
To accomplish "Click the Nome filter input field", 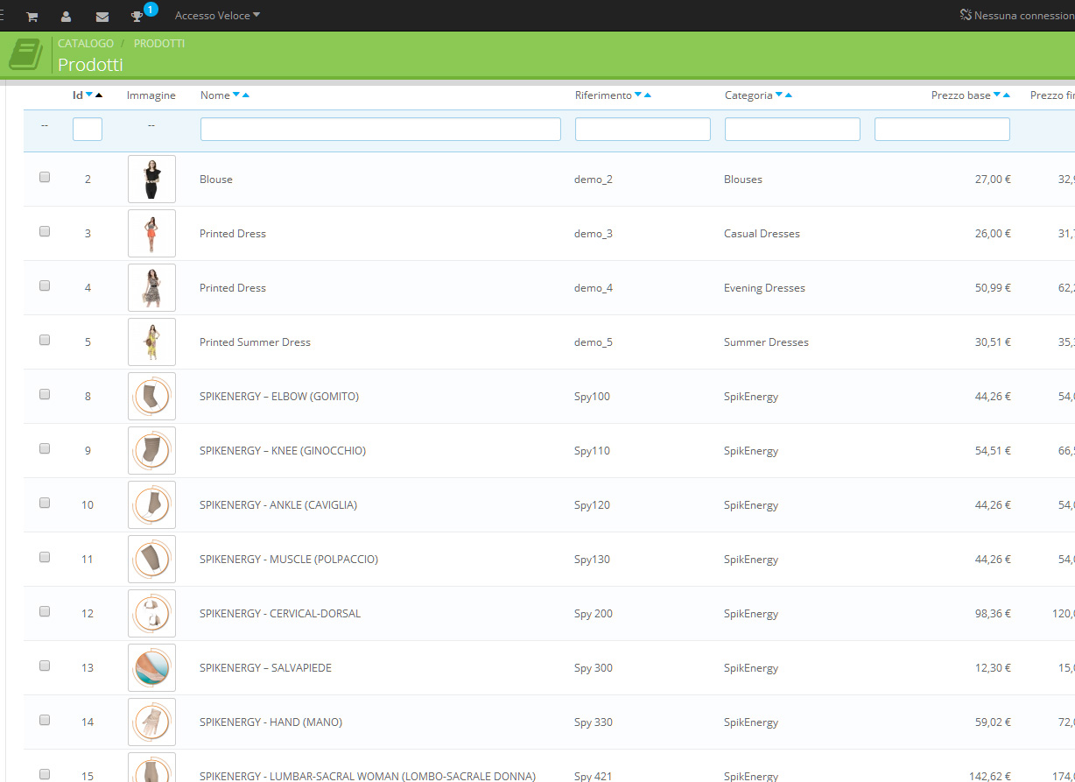I will pos(381,130).
